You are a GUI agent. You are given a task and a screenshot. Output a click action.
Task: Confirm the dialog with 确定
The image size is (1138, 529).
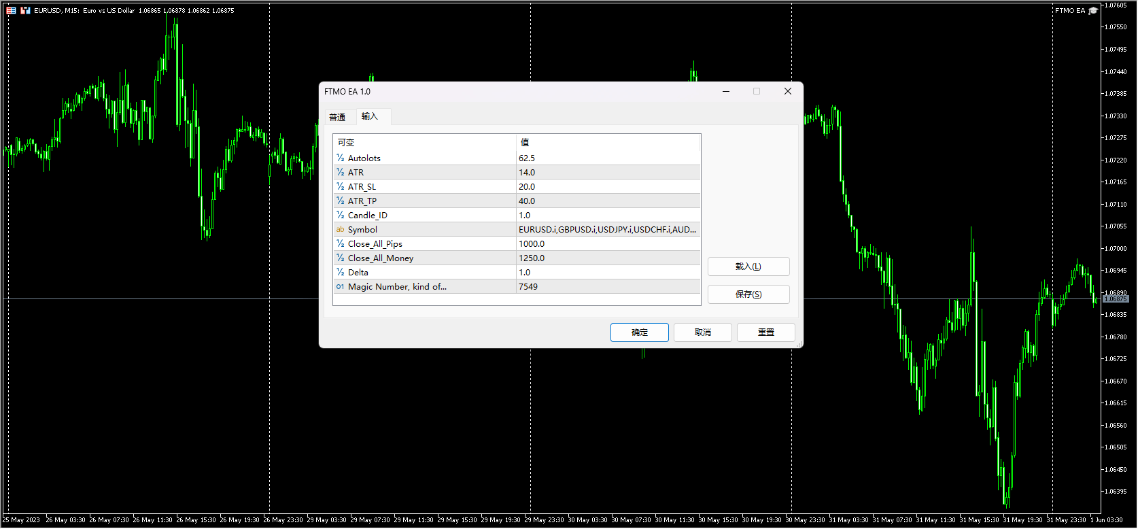coord(640,332)
